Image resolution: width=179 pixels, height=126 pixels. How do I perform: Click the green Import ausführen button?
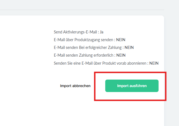click(x=132, y=86)
